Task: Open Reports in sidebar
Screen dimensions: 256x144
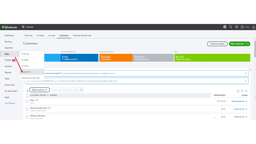Action: click(8, 73)
